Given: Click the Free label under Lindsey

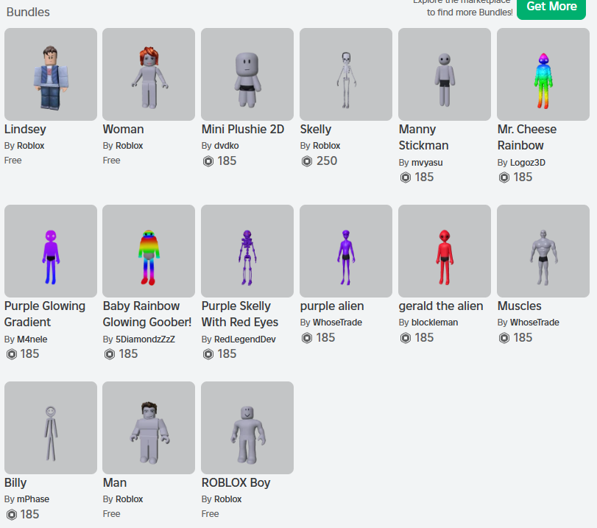Looking at the screenshot, I should [13, 161].
